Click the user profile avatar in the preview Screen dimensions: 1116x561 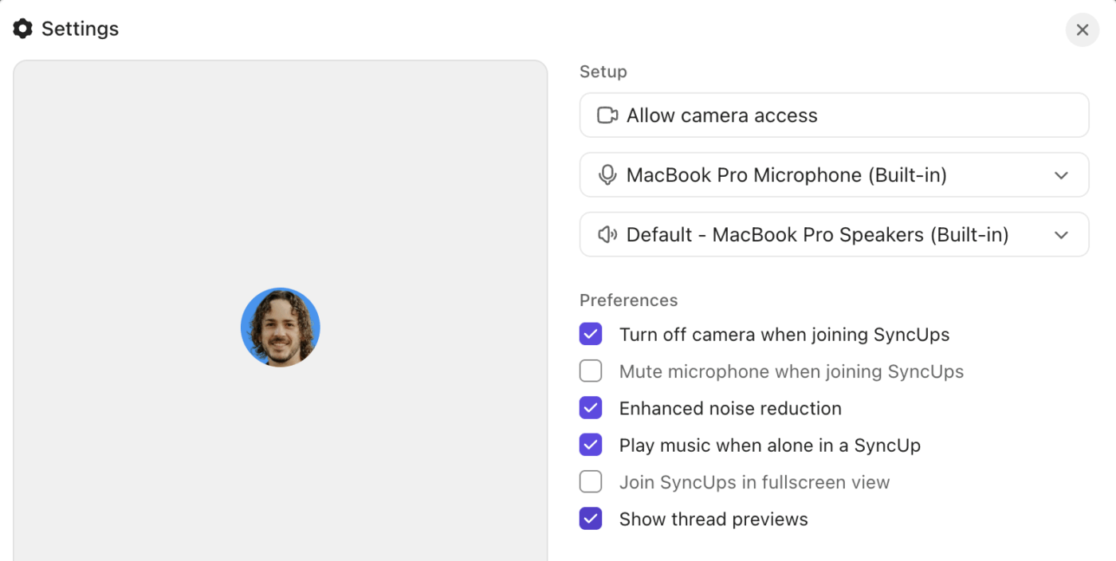point(281,327)
